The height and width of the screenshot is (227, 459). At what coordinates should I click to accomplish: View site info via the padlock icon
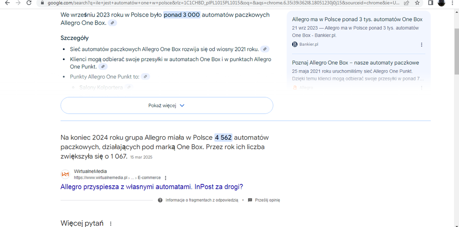pos(42,3)
